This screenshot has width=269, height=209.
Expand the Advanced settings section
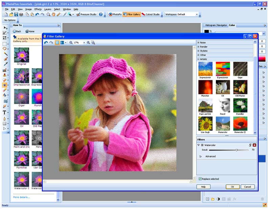pyautogui.click(x=201, y=156)
